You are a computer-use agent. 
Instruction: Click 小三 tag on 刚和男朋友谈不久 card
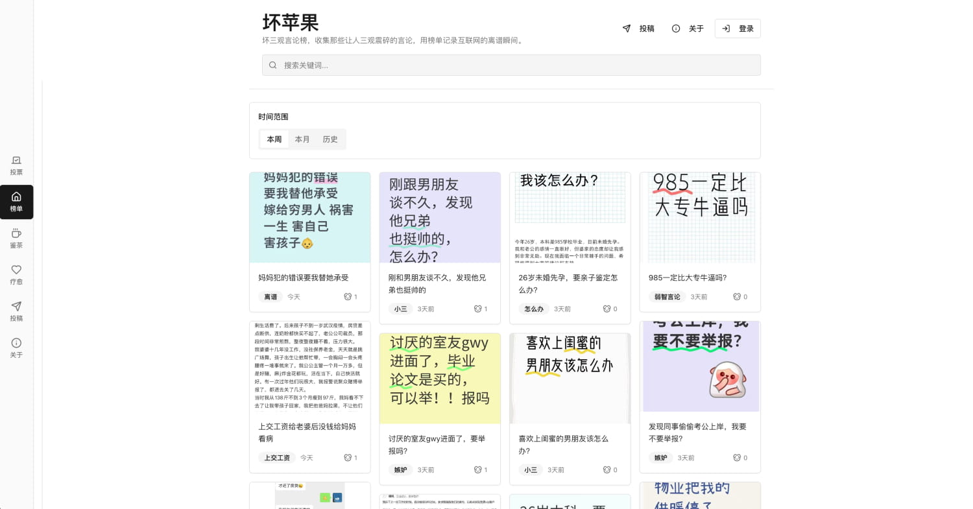[x=401, y=309]
